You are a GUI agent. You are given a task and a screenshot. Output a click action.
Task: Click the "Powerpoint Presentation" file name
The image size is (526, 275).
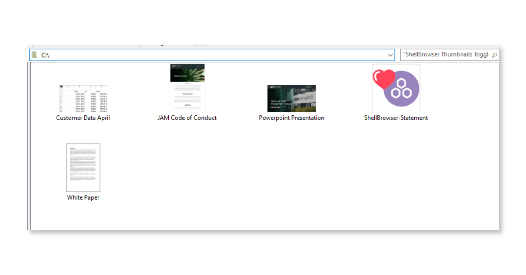coord(291,118)
